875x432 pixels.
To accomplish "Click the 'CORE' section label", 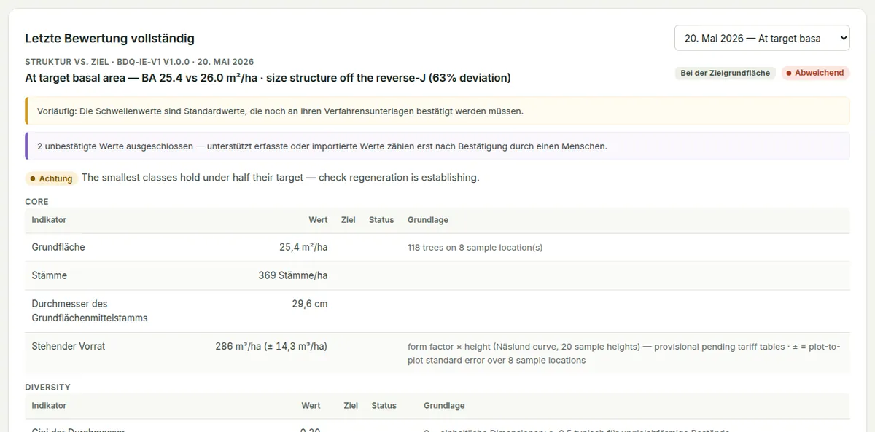I will coord(37,201).
